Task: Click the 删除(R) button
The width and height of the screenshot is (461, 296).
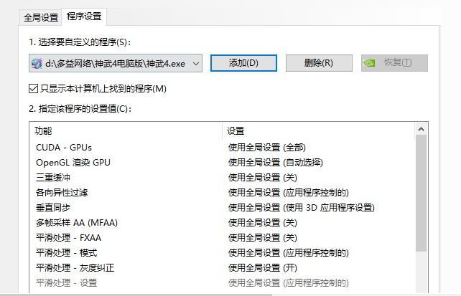Action: pyautogui.click(x=319, y=63)
